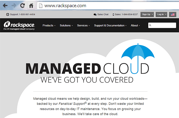Open the browser home page icon
Screen dimensions: 179x118
tap(31, 5)
